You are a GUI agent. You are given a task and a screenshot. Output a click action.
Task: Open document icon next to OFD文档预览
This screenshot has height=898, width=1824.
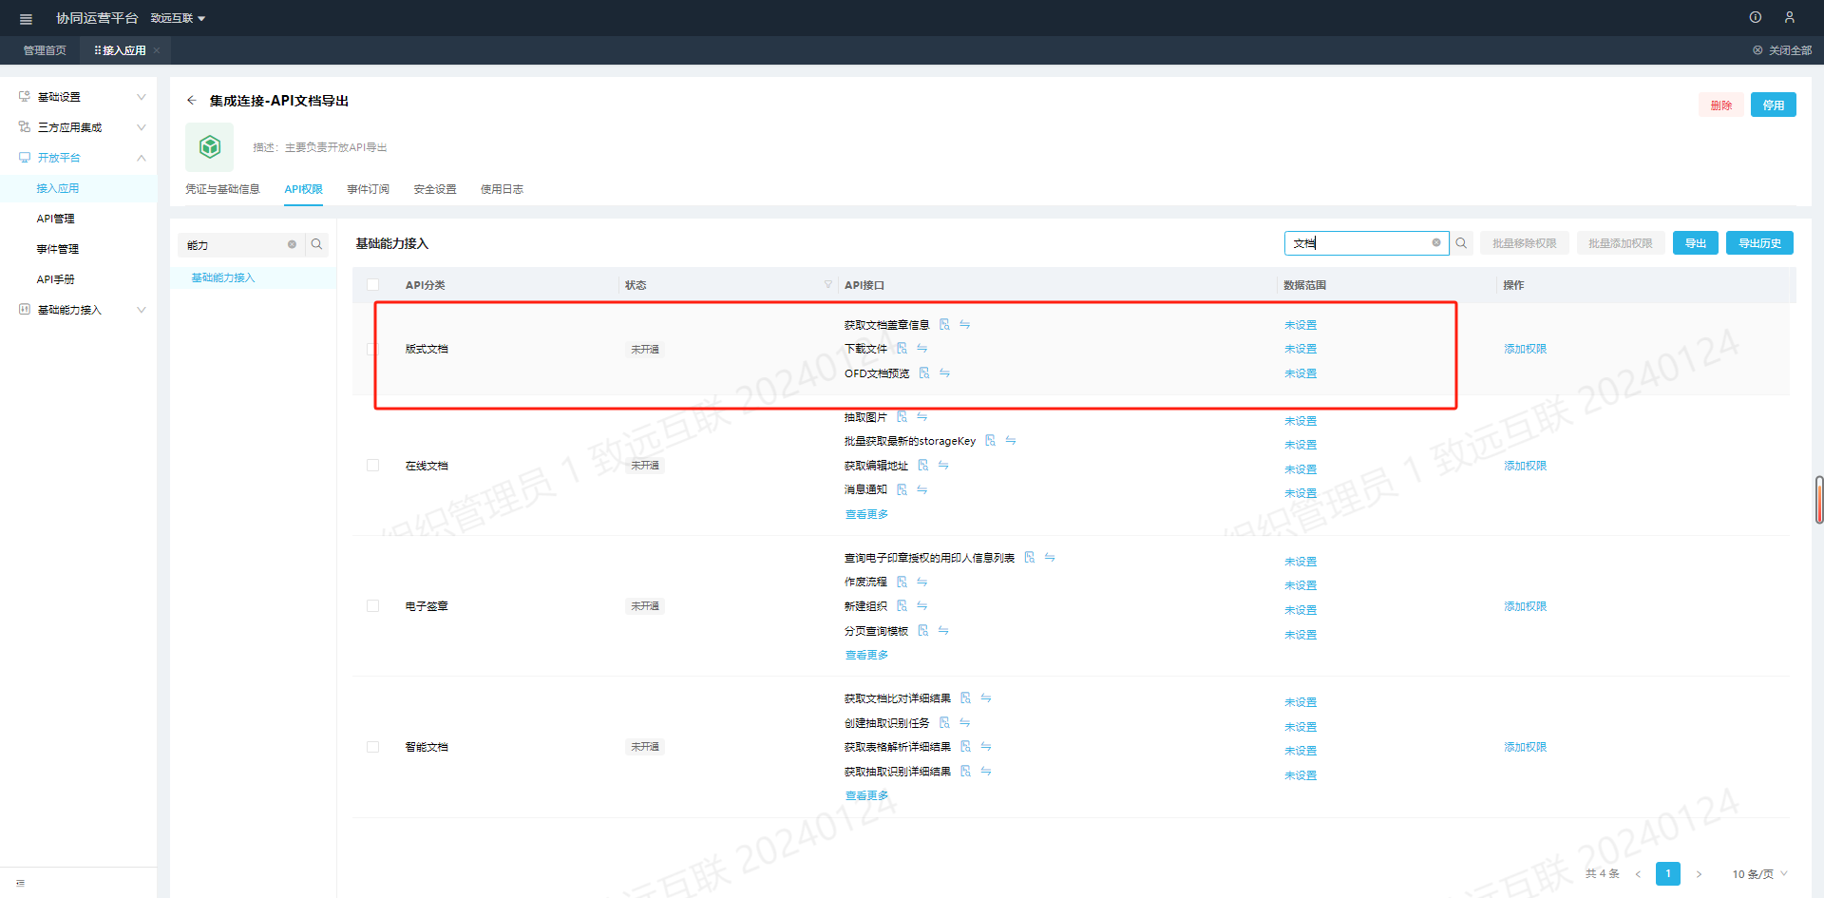coord(923,373)
